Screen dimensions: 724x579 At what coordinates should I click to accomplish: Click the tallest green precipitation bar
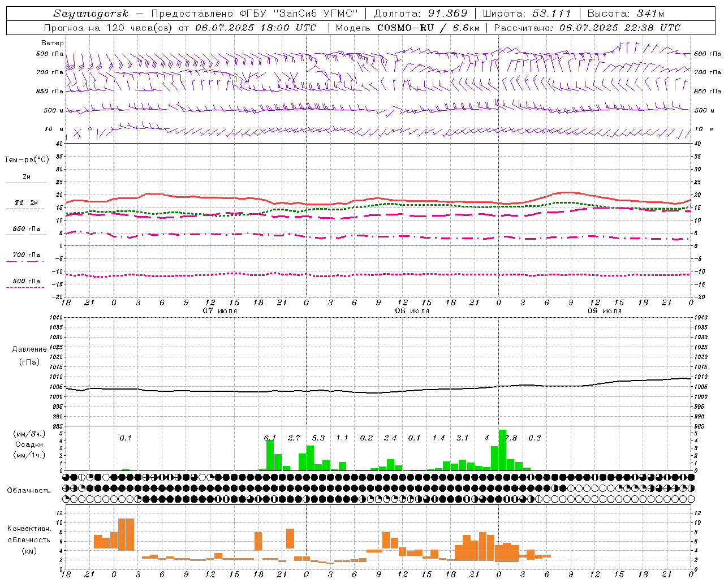502,450
